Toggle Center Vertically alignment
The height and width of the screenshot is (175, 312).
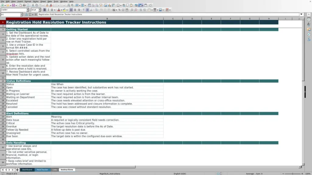tap(87, 10)
